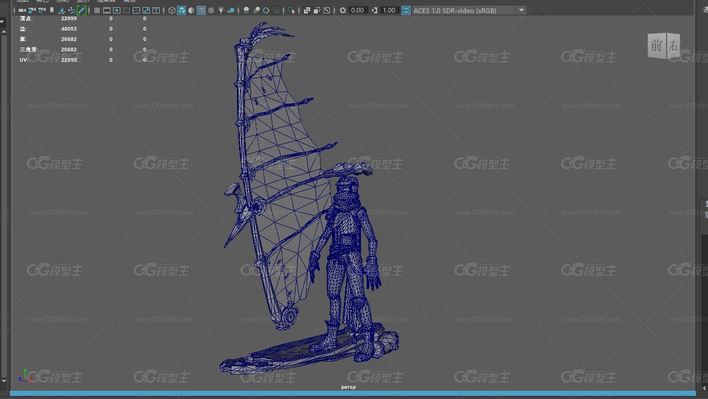Toggle the Safe Title icon
The image size is (708, 399).
156,10
